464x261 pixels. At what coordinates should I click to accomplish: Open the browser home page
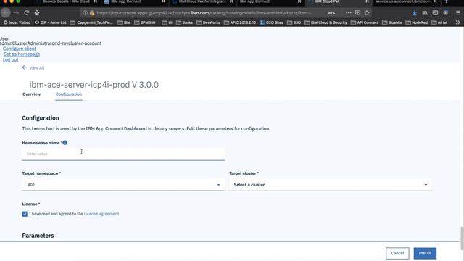point(37,13)
